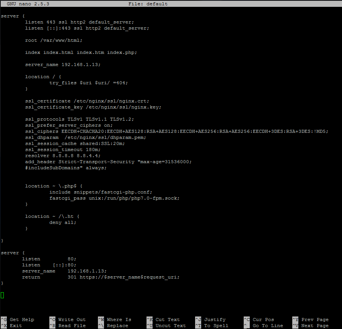This screenshot has height=329, width=342.
Task: Click the return 301 redirect line
Action: click(x=101, y=277)
